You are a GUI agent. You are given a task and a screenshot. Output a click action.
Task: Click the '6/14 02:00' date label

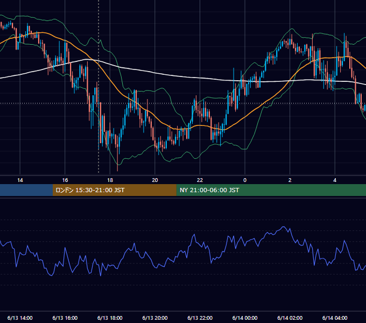(x=290, y=318)
